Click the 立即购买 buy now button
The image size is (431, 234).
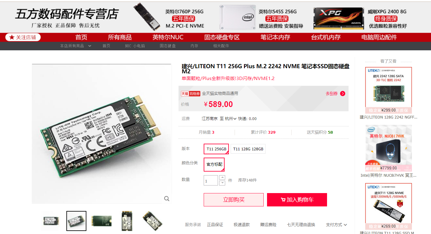[234, 200]
